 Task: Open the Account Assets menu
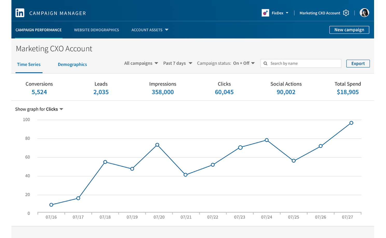tap(150, 30)
